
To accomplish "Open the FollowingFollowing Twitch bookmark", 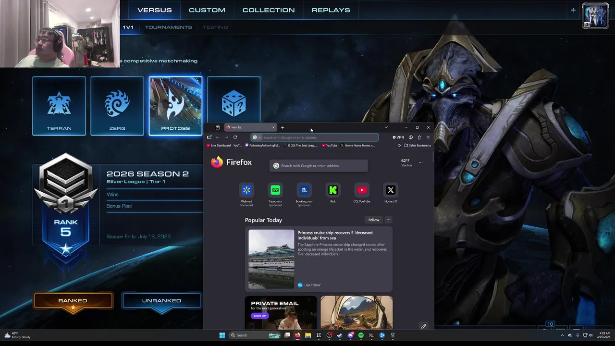I will coord(262,146).
